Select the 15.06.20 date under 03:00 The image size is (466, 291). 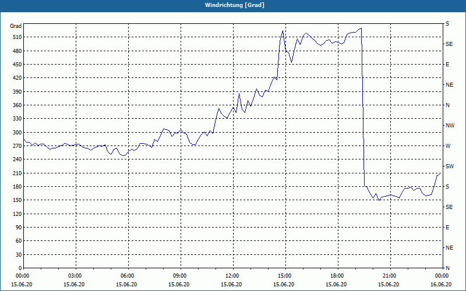(x=74, y=285)
